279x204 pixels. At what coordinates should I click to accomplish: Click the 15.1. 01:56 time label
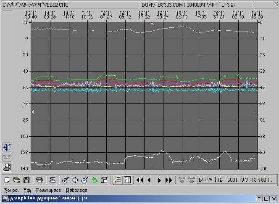coord(106,15)
